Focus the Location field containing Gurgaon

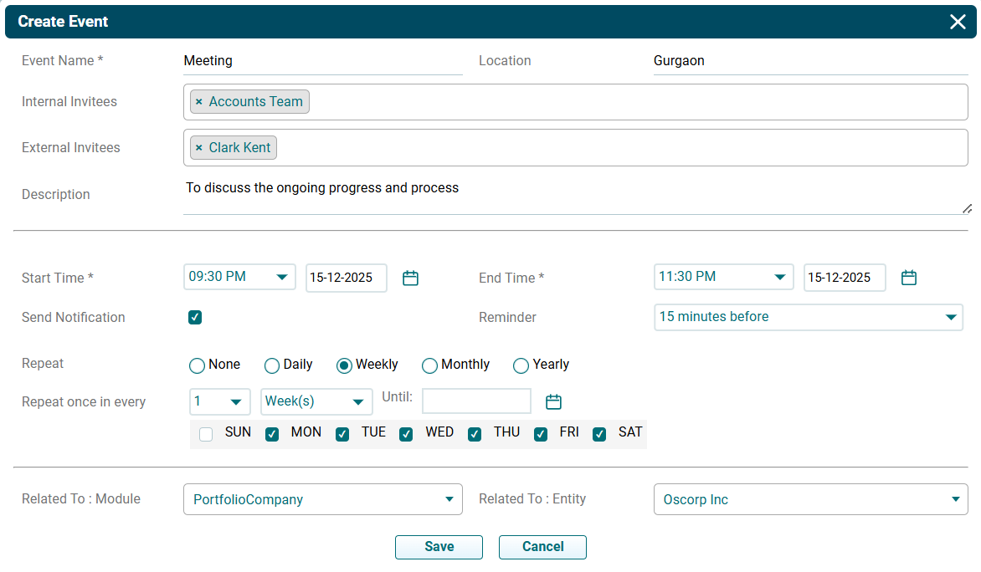pos(809,61)
